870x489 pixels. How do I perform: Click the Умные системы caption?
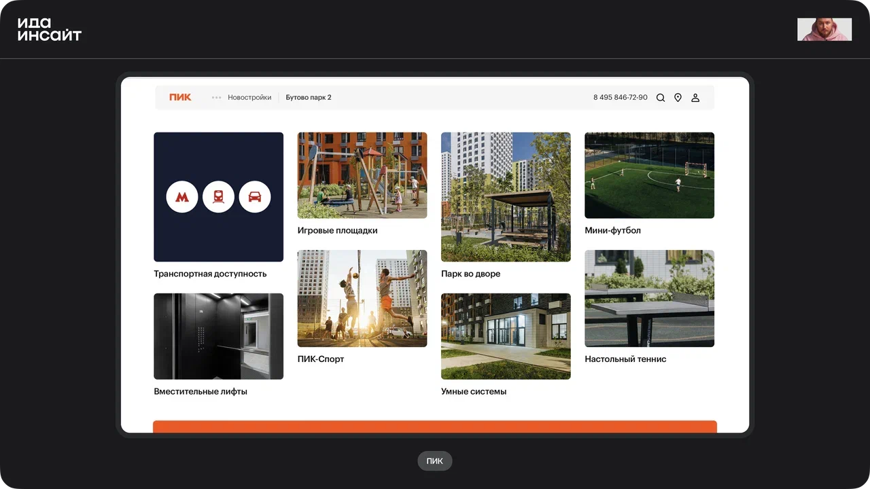474,391
